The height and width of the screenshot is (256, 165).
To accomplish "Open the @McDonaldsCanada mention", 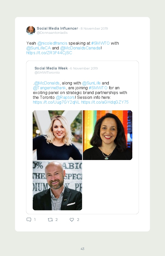I will [x=81, y=48].
